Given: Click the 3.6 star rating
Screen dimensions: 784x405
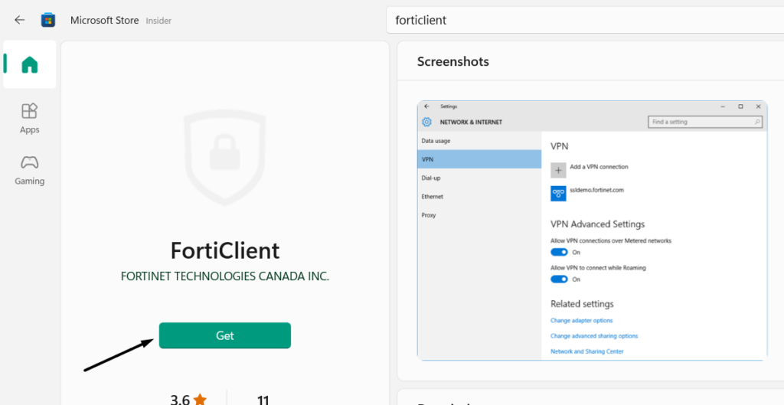Looking at the screenshot, I should click(x=188, y=400).
